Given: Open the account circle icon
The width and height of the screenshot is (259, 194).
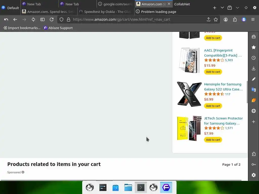Looking at the screenshot, I should tap(226, 19).
